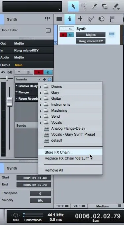Select the Range tool
The image size is (124, 225).
84,6
